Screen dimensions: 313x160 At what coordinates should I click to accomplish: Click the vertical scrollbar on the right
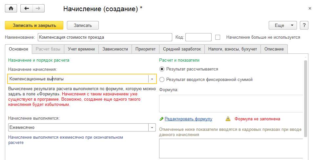coord(305,98)
